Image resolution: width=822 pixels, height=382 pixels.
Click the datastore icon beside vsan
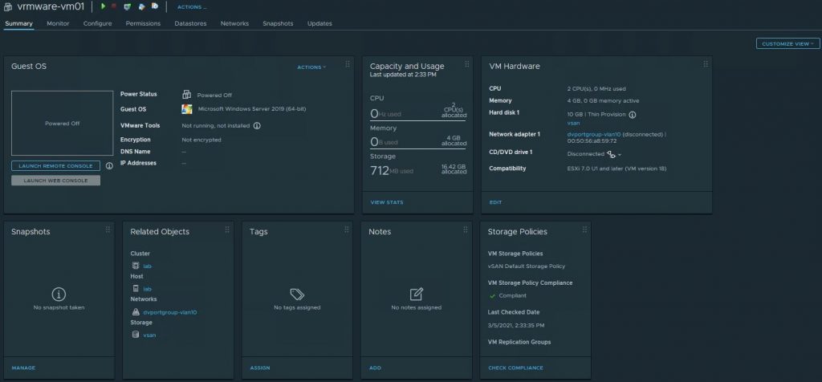pos(135,335)
